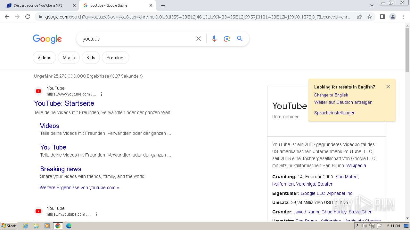Go back using the browser back arrow
The width and height of the screenshot is (410, 230).
(x=7, y=17)
